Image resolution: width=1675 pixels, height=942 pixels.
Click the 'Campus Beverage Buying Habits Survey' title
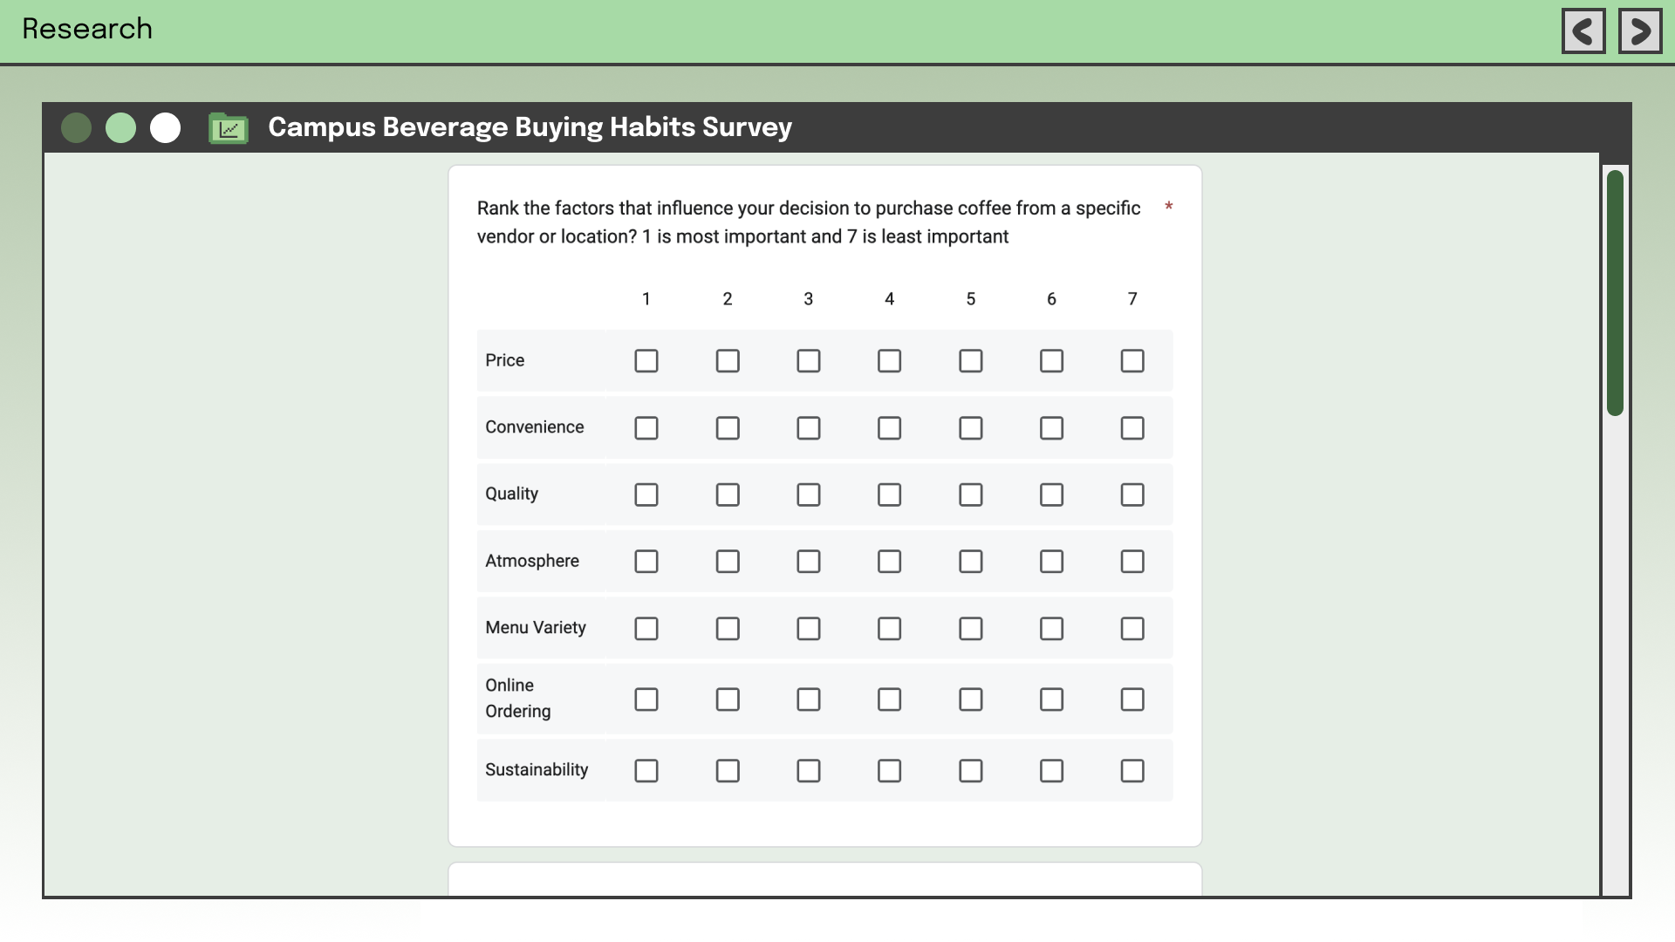pos(530,127)
